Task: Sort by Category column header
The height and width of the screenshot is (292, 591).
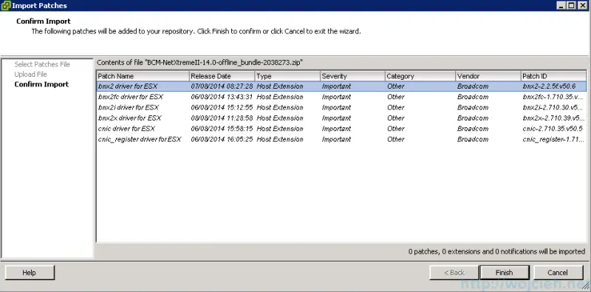Action: point(420,76)
